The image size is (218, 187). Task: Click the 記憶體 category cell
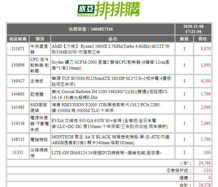tap(40, 94)
